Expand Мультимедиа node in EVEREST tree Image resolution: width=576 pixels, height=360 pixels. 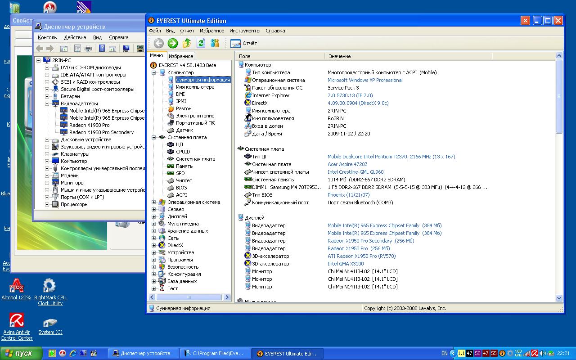tap(153, 224)
